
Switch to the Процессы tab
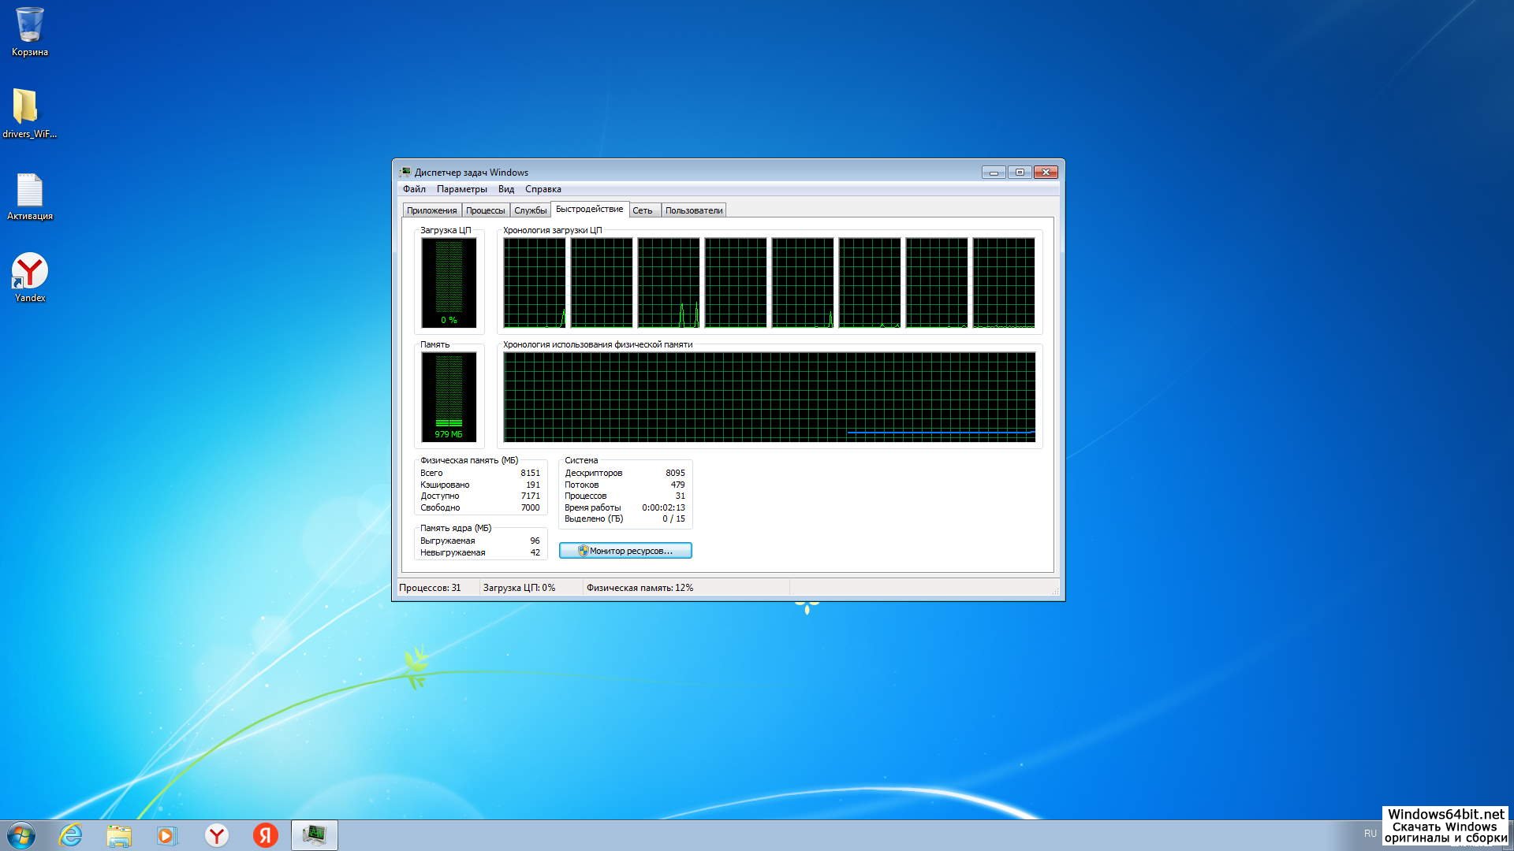pos(485,210)
